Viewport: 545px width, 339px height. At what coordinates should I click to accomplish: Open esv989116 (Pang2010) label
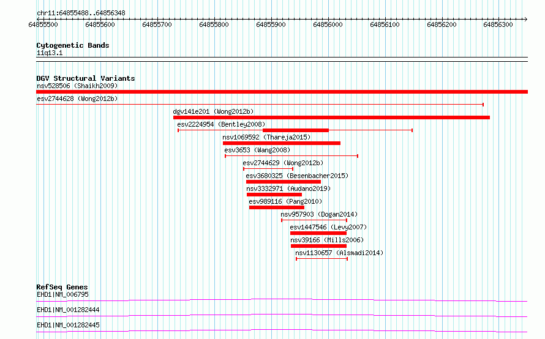click(x=285, y=201)
